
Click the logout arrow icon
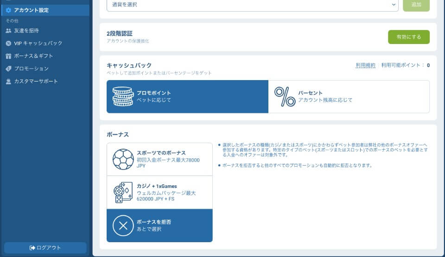(x=32, y=248)
